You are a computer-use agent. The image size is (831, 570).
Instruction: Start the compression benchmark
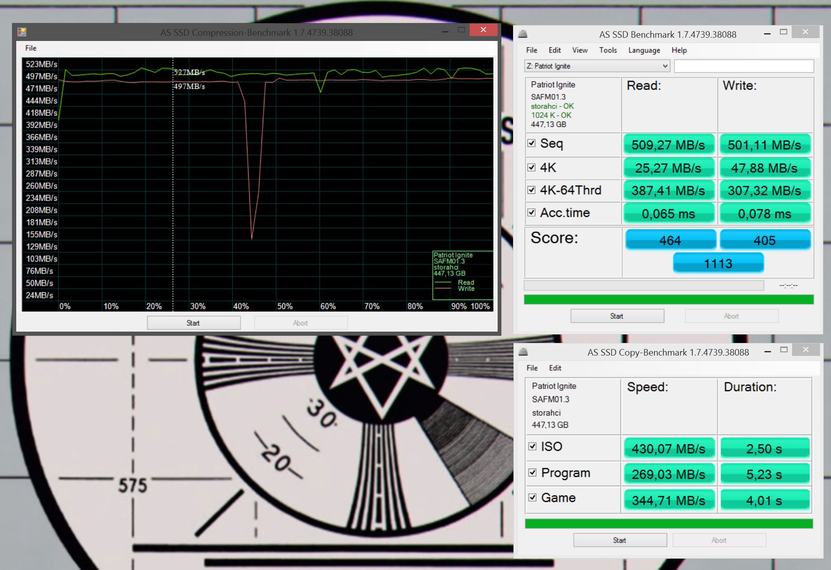pyautogui.click(x=193, y=323)
